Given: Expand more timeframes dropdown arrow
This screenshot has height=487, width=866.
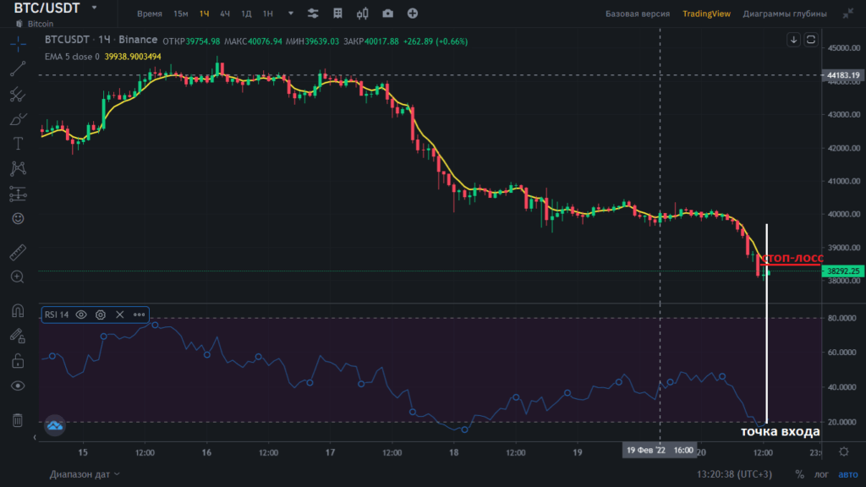Looking at the screenshot, I should [291, 14].
